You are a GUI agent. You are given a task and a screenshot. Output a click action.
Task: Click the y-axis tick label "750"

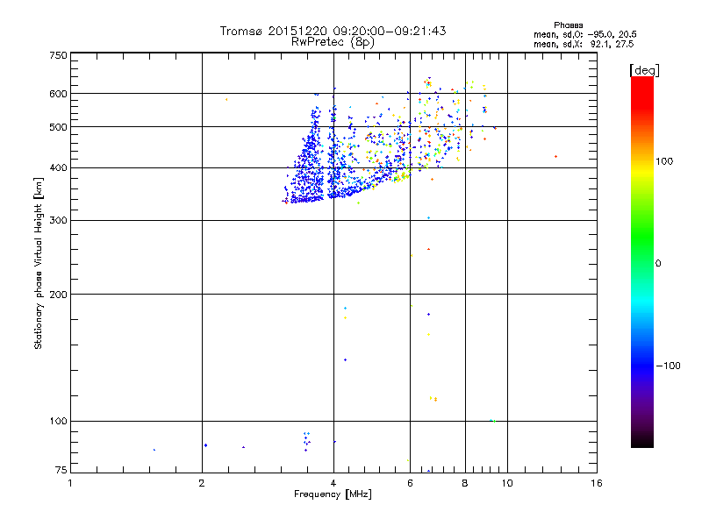(x=58, y=55)
